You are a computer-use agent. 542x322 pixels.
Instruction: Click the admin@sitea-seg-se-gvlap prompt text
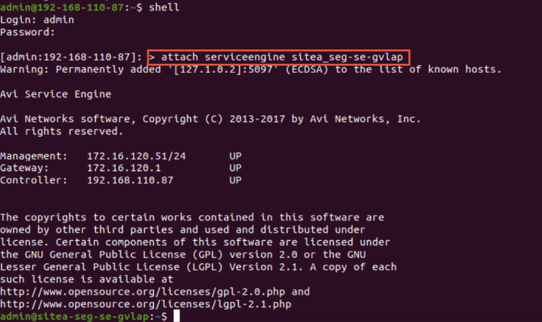74,316
